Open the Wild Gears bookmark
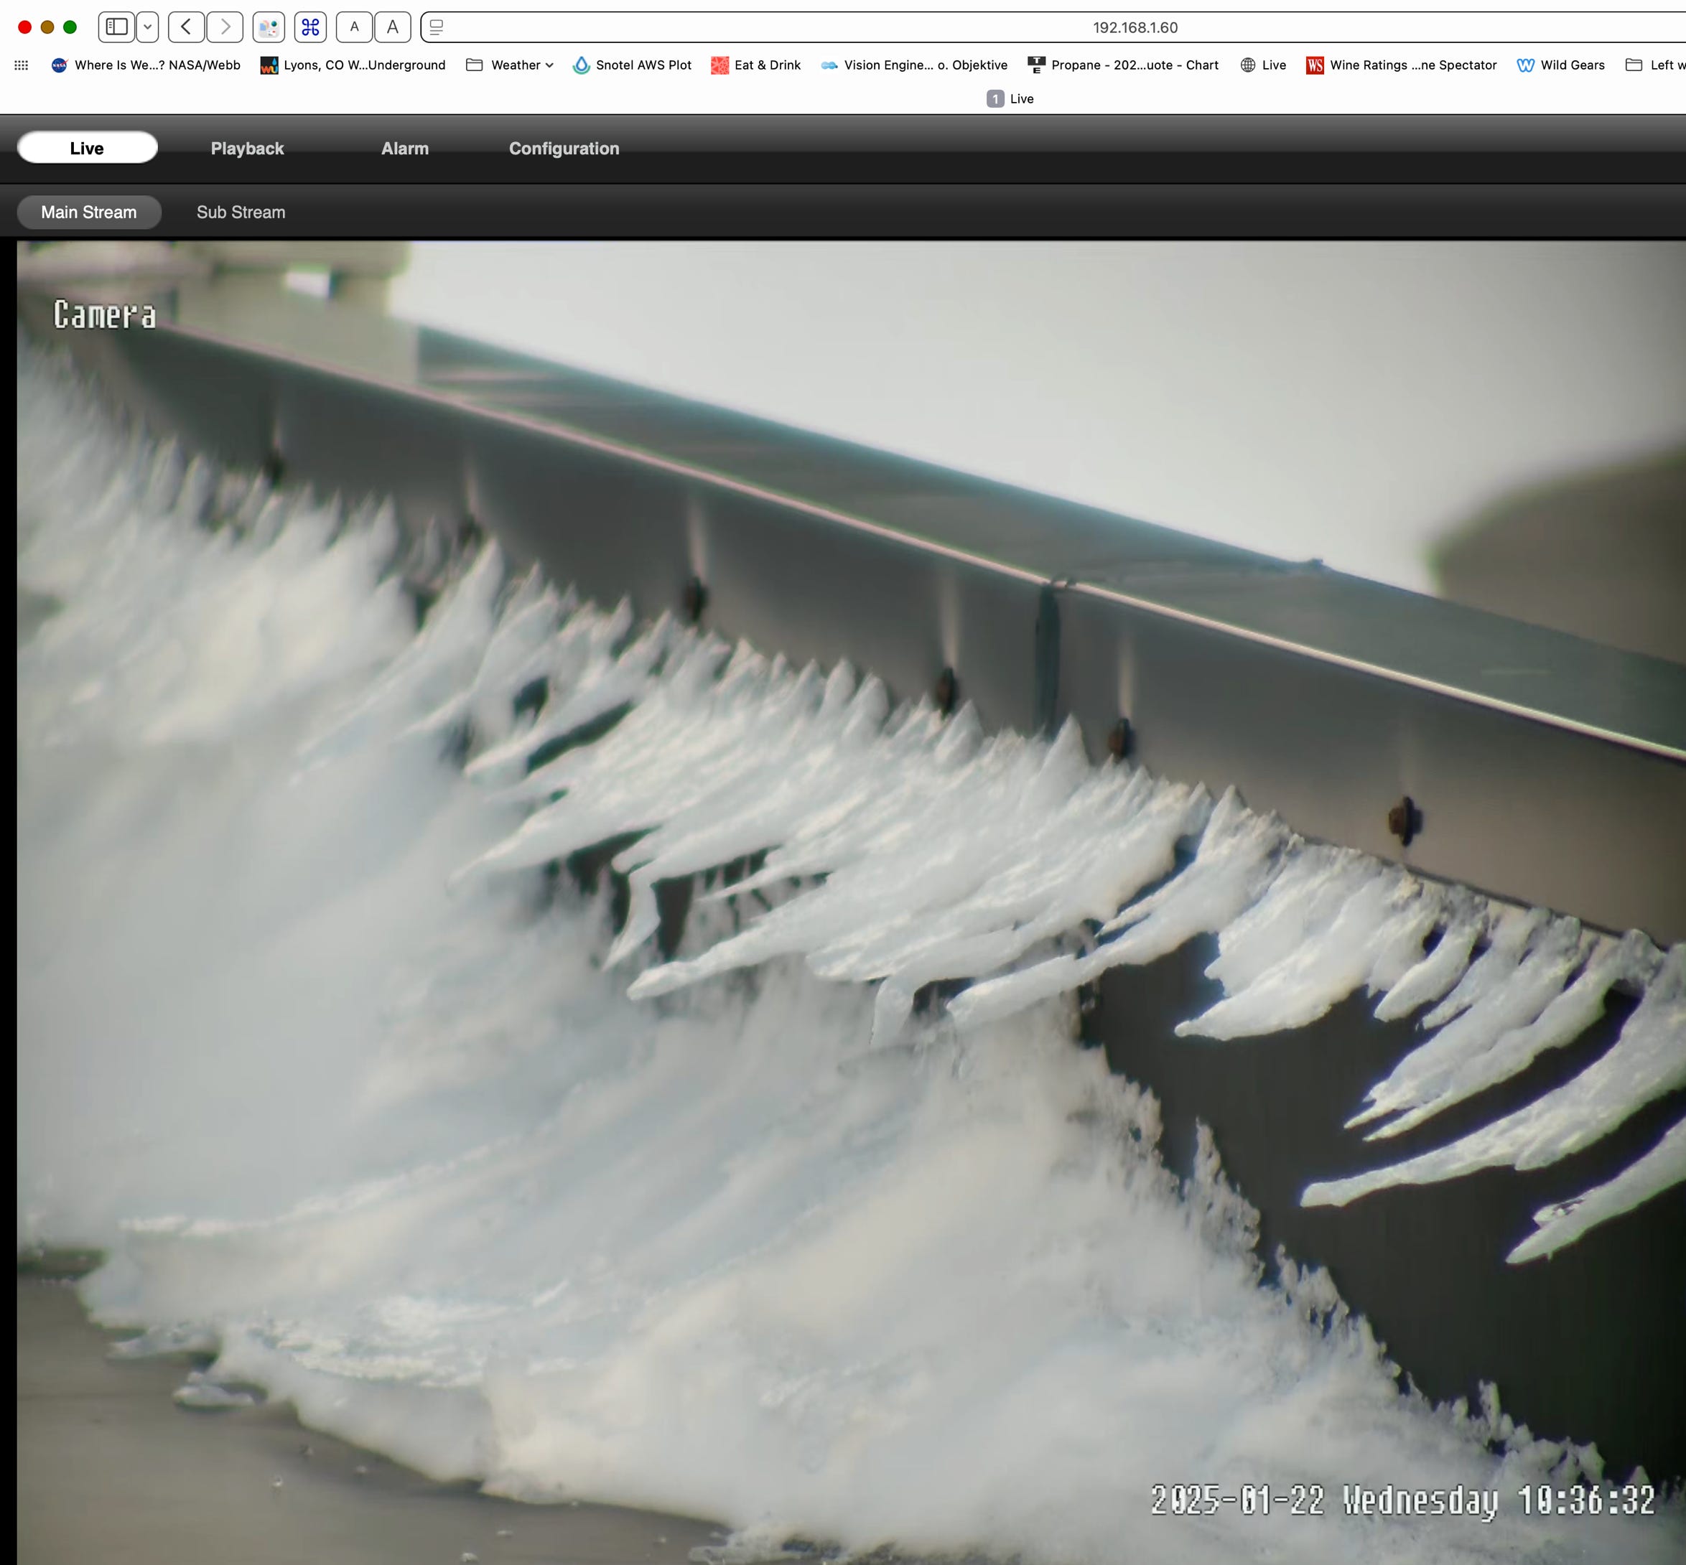1686x1565 pixels. 1560,65
